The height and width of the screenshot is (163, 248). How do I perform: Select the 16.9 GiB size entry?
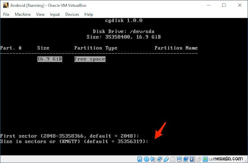(50, 59)
